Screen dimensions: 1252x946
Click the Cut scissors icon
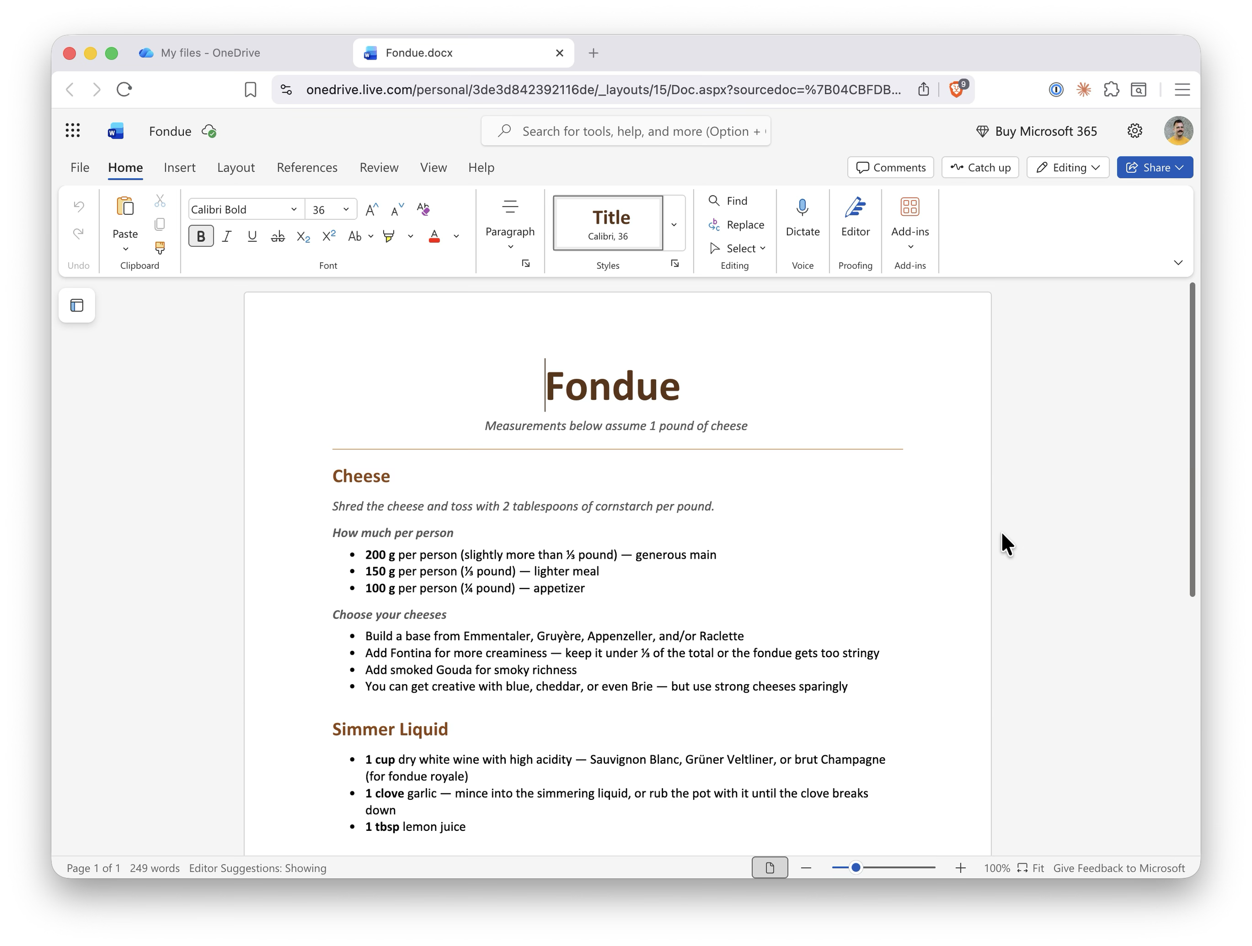coord(160,201)
